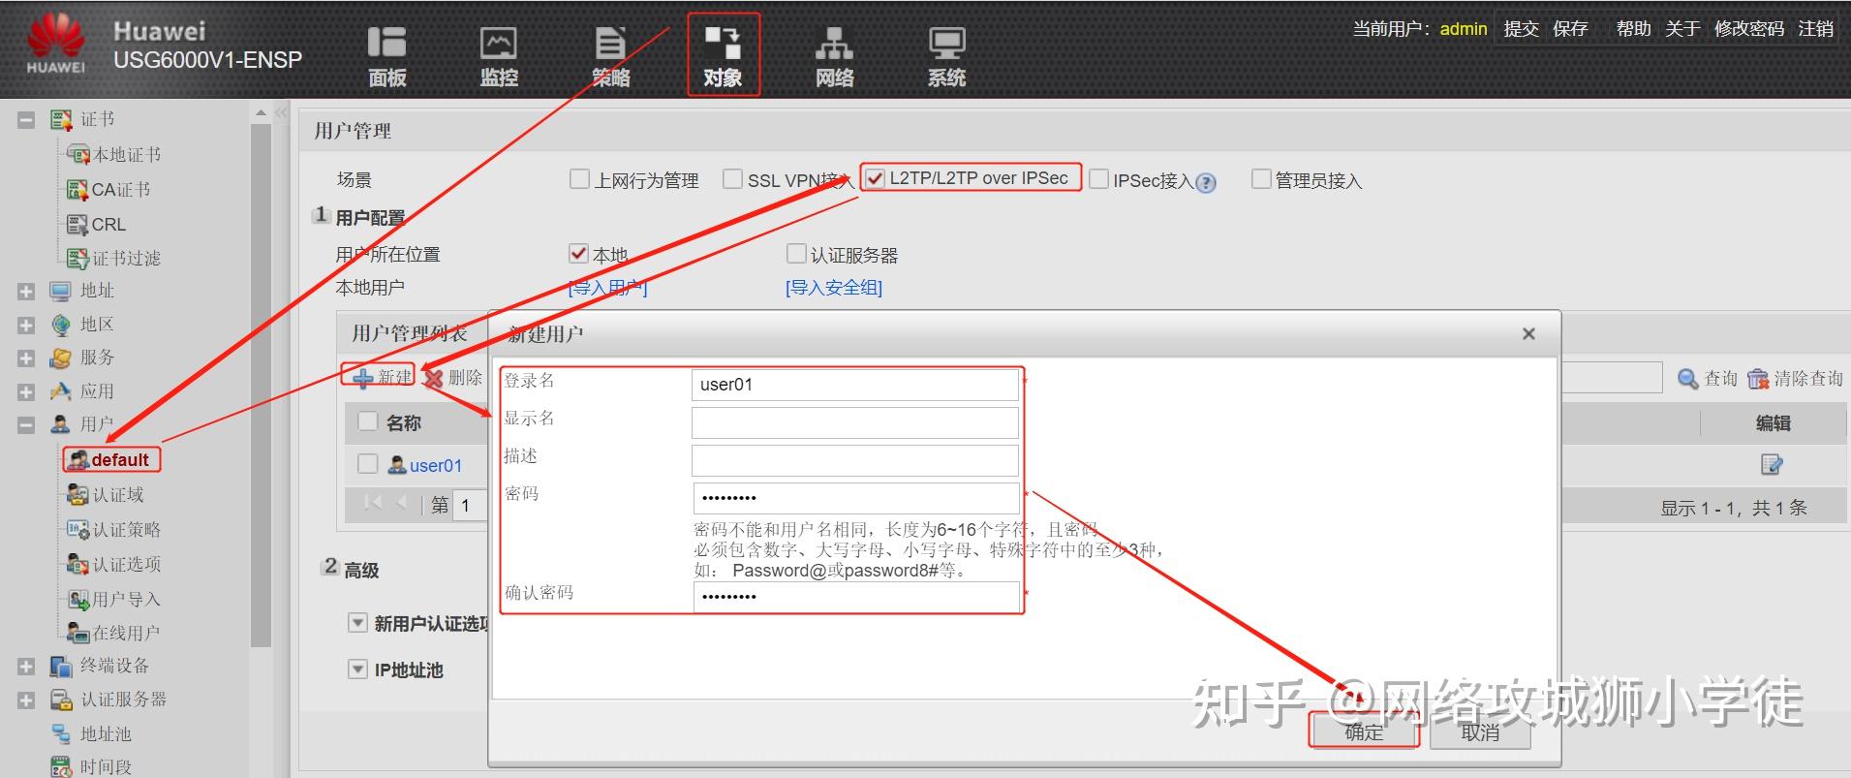Enable the 上网行为管理 checkbox
The height and width of the screenshot is (778, 1851).
(579, 179)
